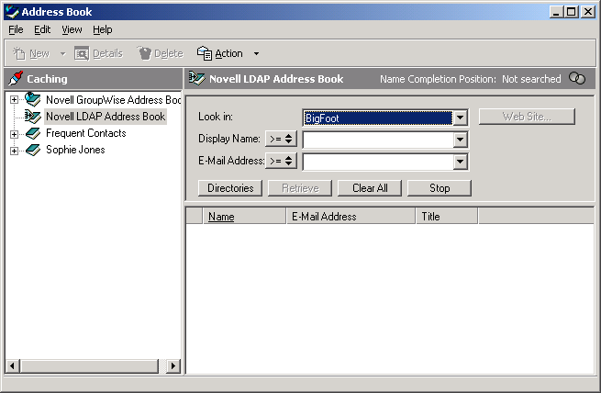Screen dimensions: 601x393
Task: Maximize the Address Book window
Action: pyautogui.click(x=571, y=12)
